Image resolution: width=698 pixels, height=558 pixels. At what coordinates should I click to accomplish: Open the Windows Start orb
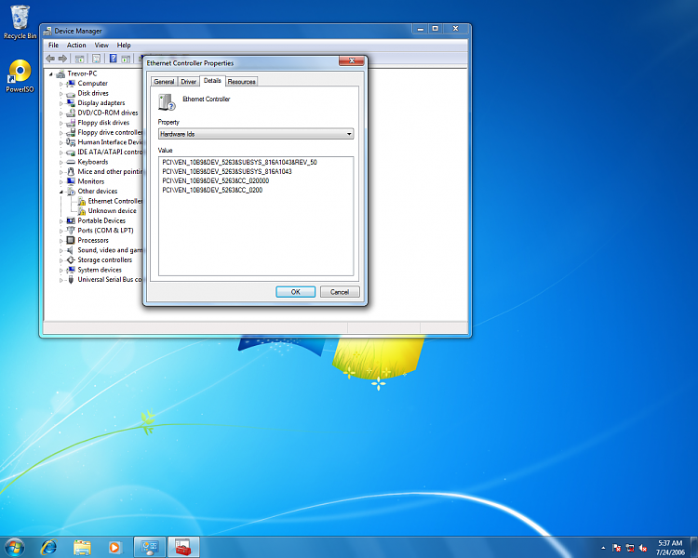point(14,547)
